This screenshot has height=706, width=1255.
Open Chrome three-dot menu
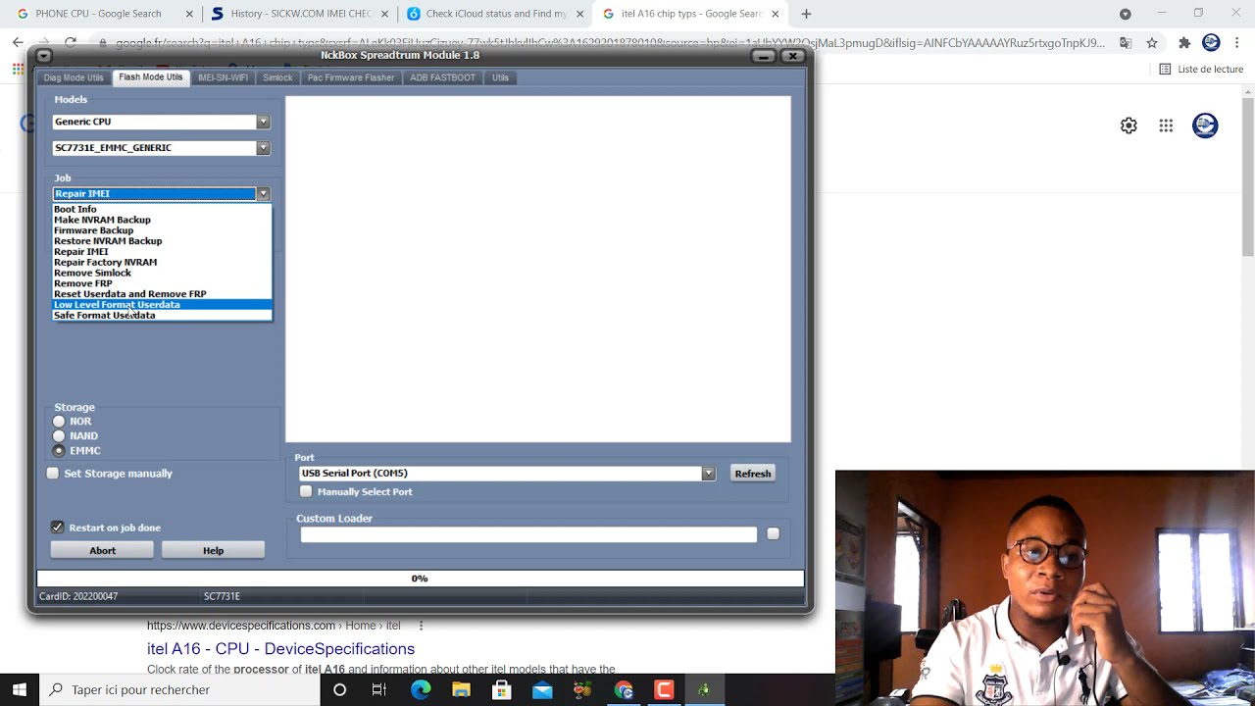click(1237, 43)
